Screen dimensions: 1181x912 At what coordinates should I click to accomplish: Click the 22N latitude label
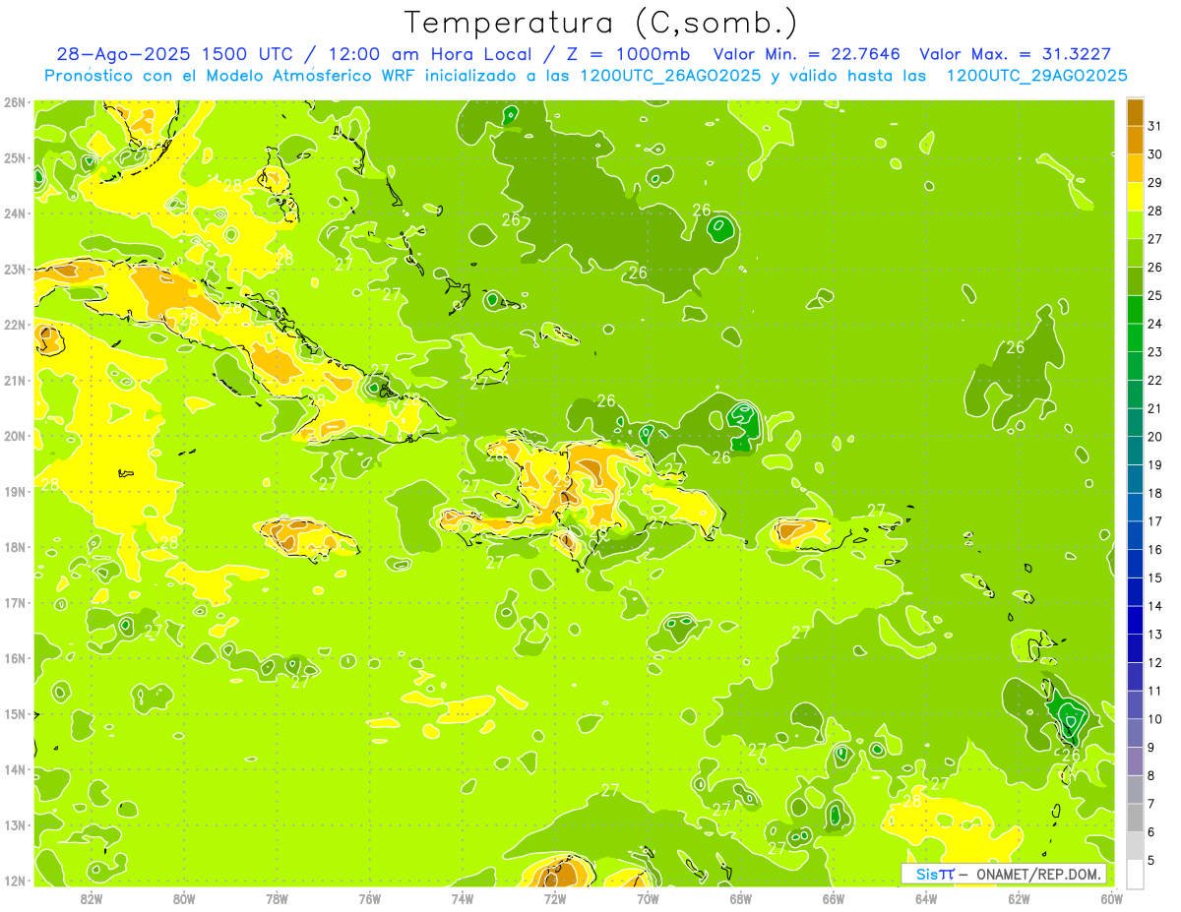(15, 324)
